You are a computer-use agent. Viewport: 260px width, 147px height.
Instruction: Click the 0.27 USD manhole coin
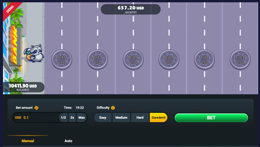tap(97, 60)
